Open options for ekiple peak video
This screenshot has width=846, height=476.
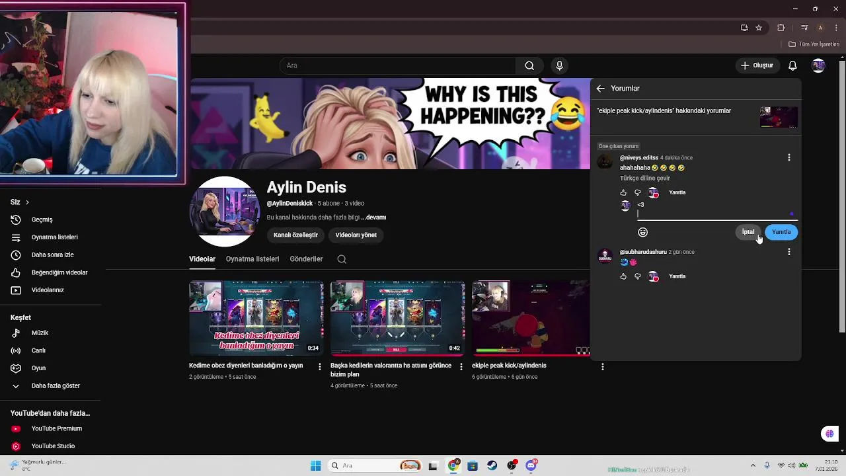(602, 367)
